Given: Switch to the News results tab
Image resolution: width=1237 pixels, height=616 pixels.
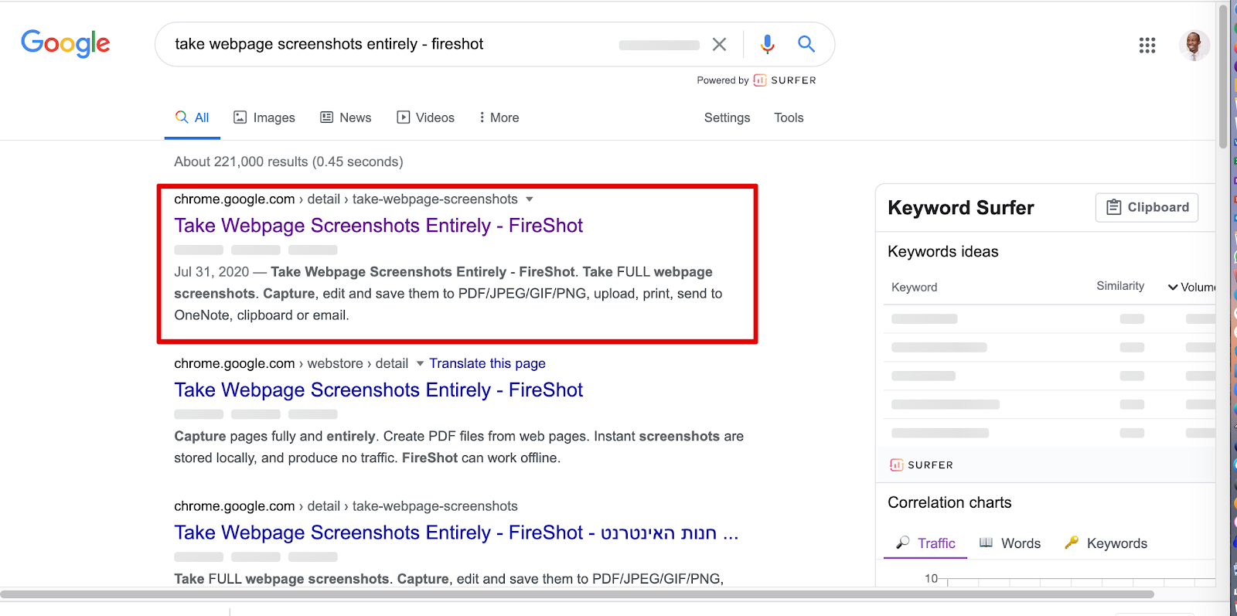Looking at the screenshot, I should [x=346, y=117].
